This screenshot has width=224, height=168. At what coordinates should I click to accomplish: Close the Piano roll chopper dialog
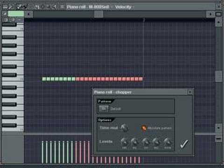pos(190,92)
